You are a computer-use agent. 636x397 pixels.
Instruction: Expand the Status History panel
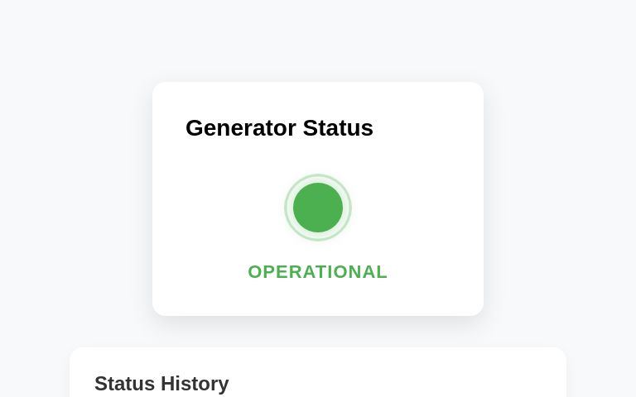click(x=161, y=384)
